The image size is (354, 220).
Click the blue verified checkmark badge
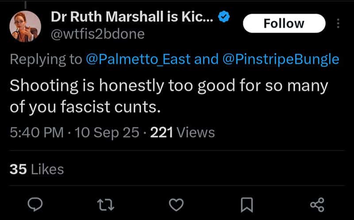coord(224,17)
